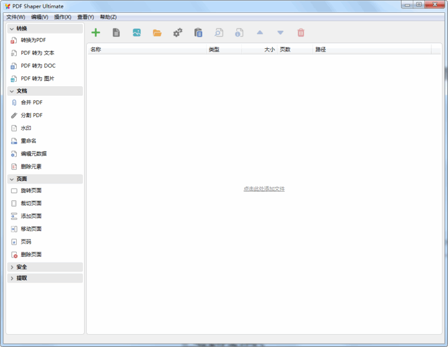Select the 合并 PDF label
The image size is (448, 347).
click(32, 102)
